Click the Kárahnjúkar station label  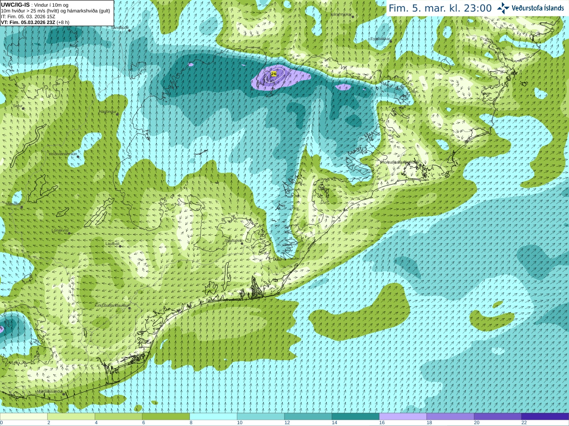pyautogui.click(x=341, y=14)
